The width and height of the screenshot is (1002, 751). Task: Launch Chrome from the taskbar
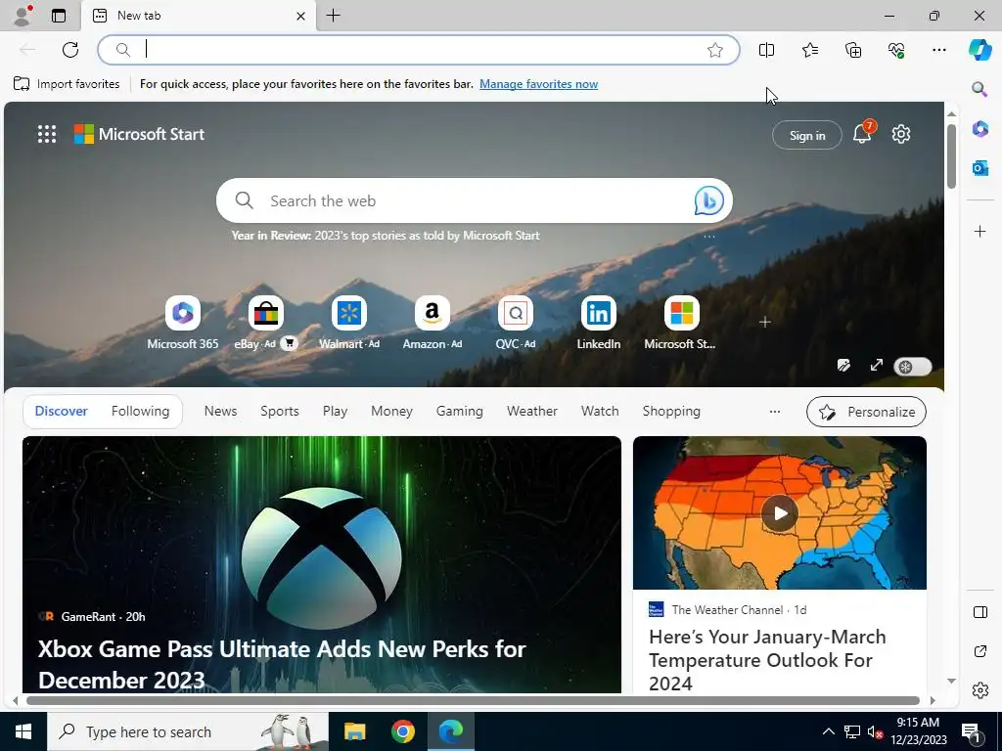point(402,731)
